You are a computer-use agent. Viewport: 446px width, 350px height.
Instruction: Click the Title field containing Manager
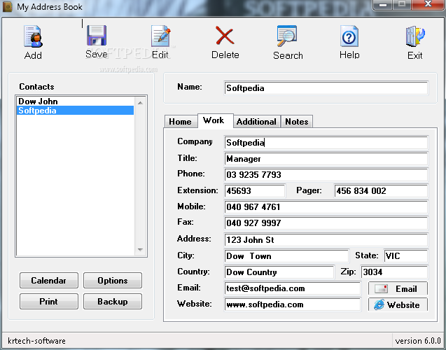click(x=326, y=159)
